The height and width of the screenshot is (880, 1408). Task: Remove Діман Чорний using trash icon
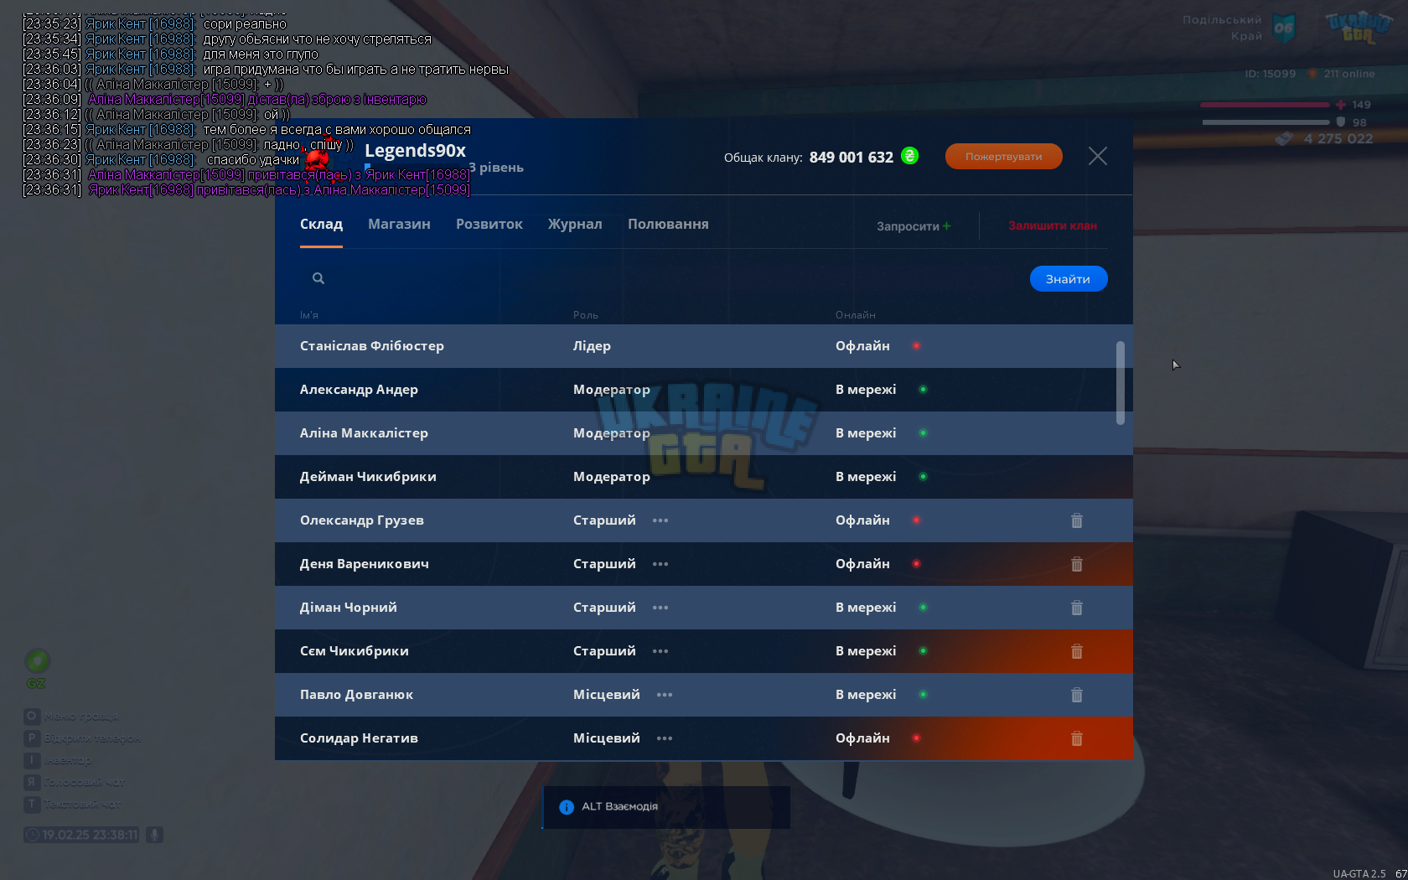(x=1077, y=608)
